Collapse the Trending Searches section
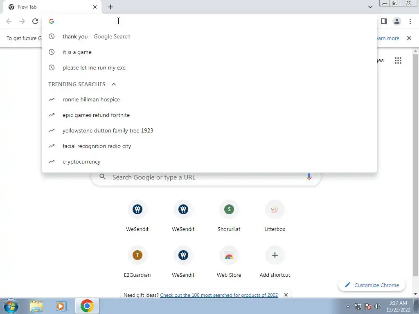419x314 pixels. point(114,84)
